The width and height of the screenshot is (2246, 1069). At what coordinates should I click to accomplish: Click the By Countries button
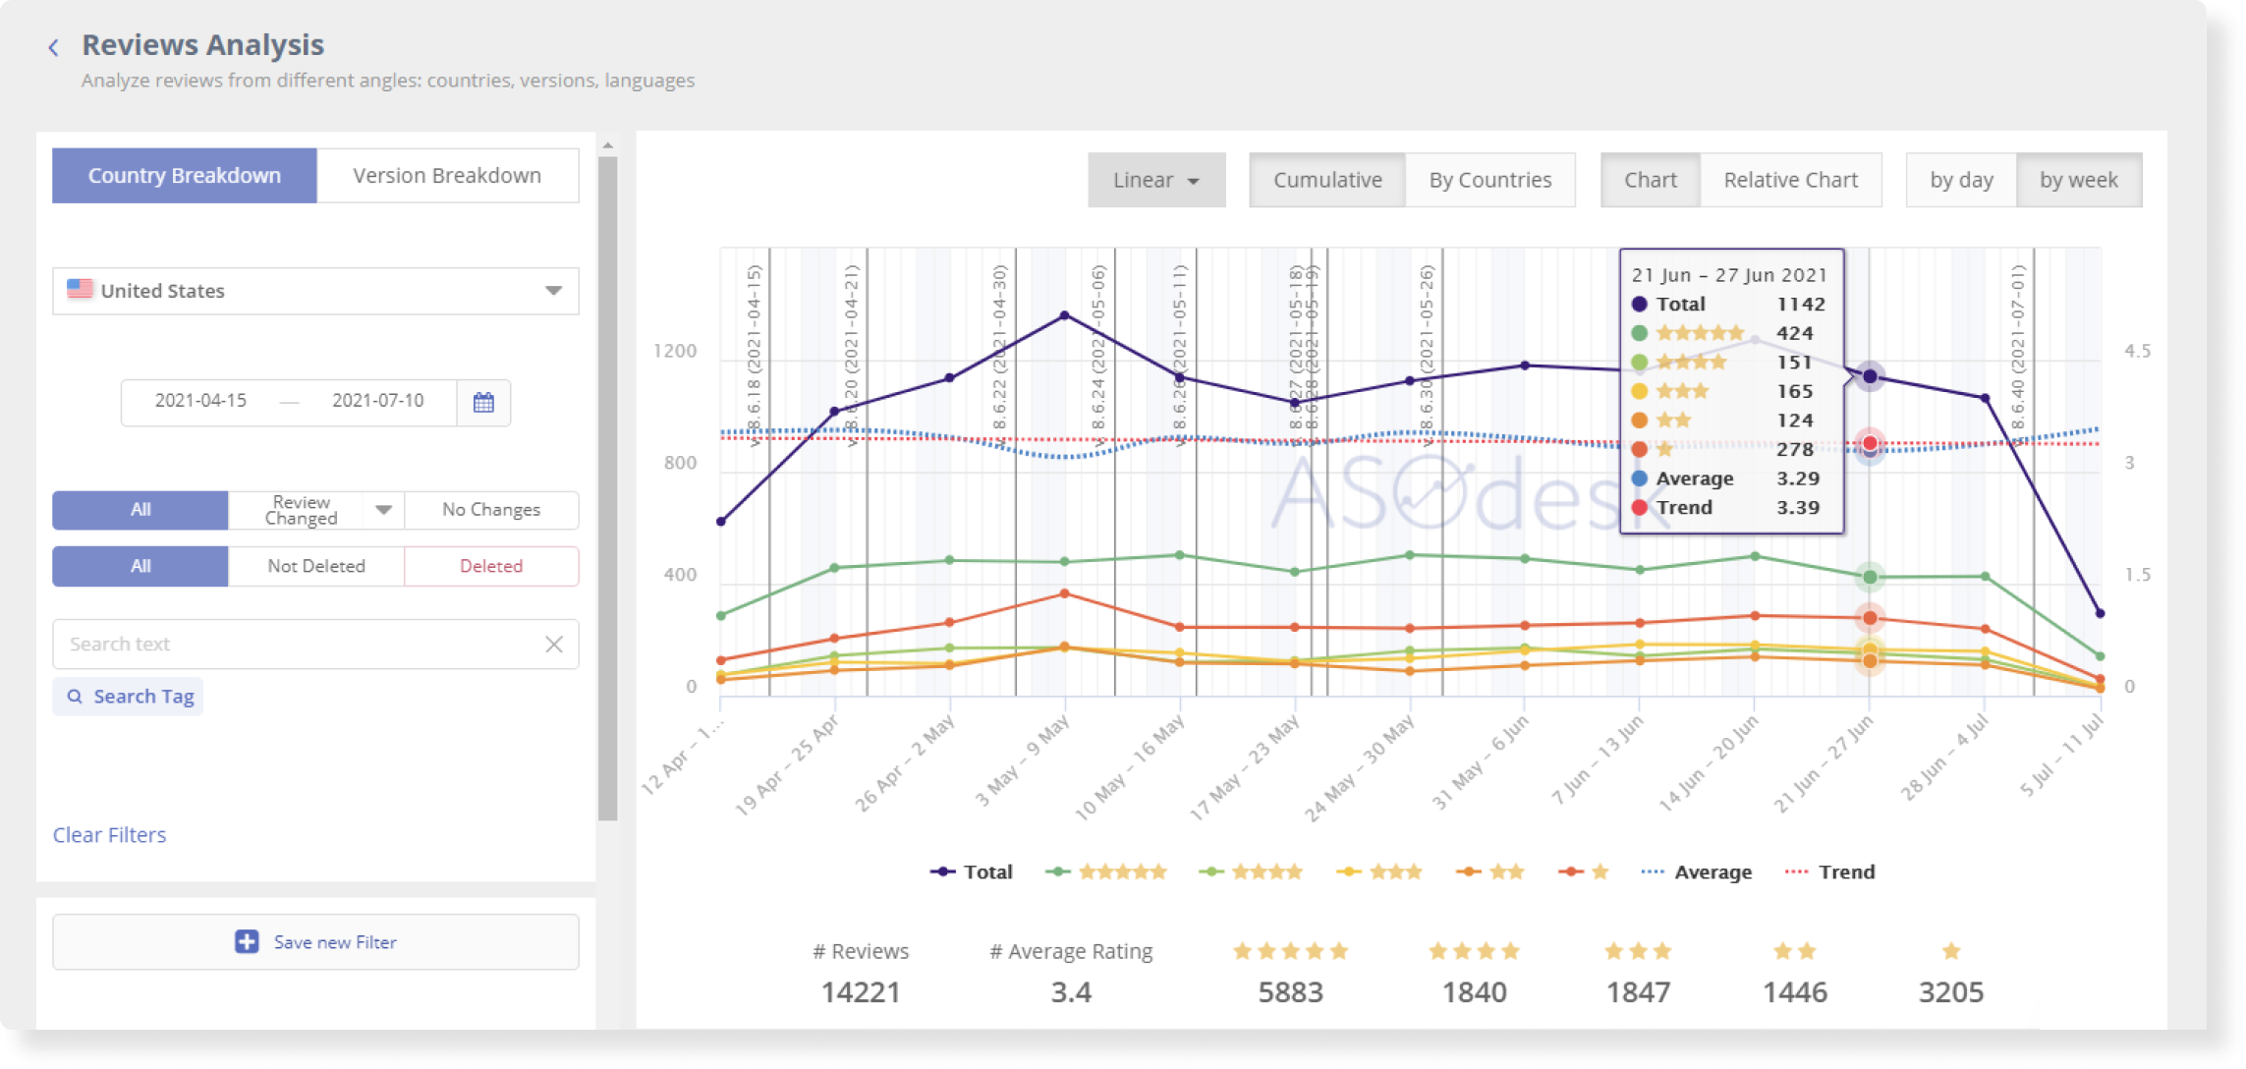pyautogui.click(x=1489, y=179)
